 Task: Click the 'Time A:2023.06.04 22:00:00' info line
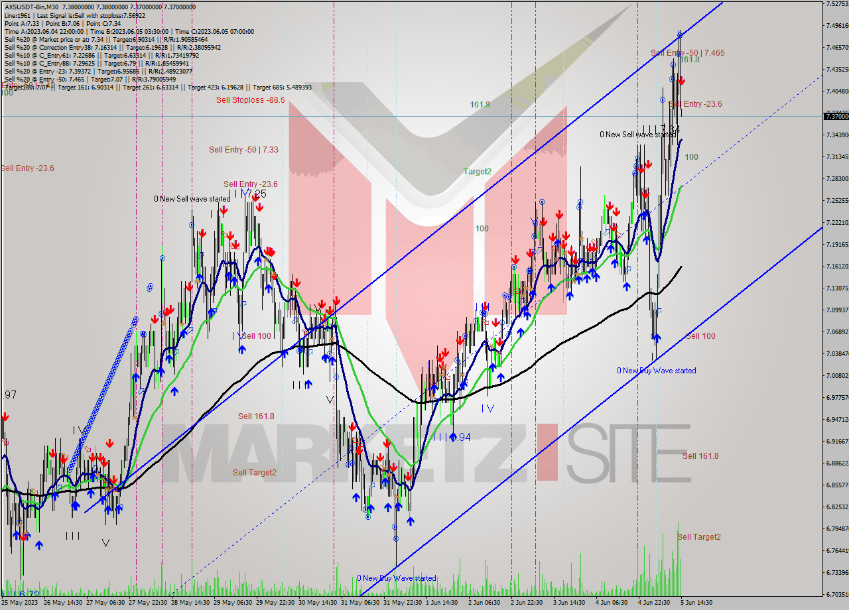tap(129, 31)
